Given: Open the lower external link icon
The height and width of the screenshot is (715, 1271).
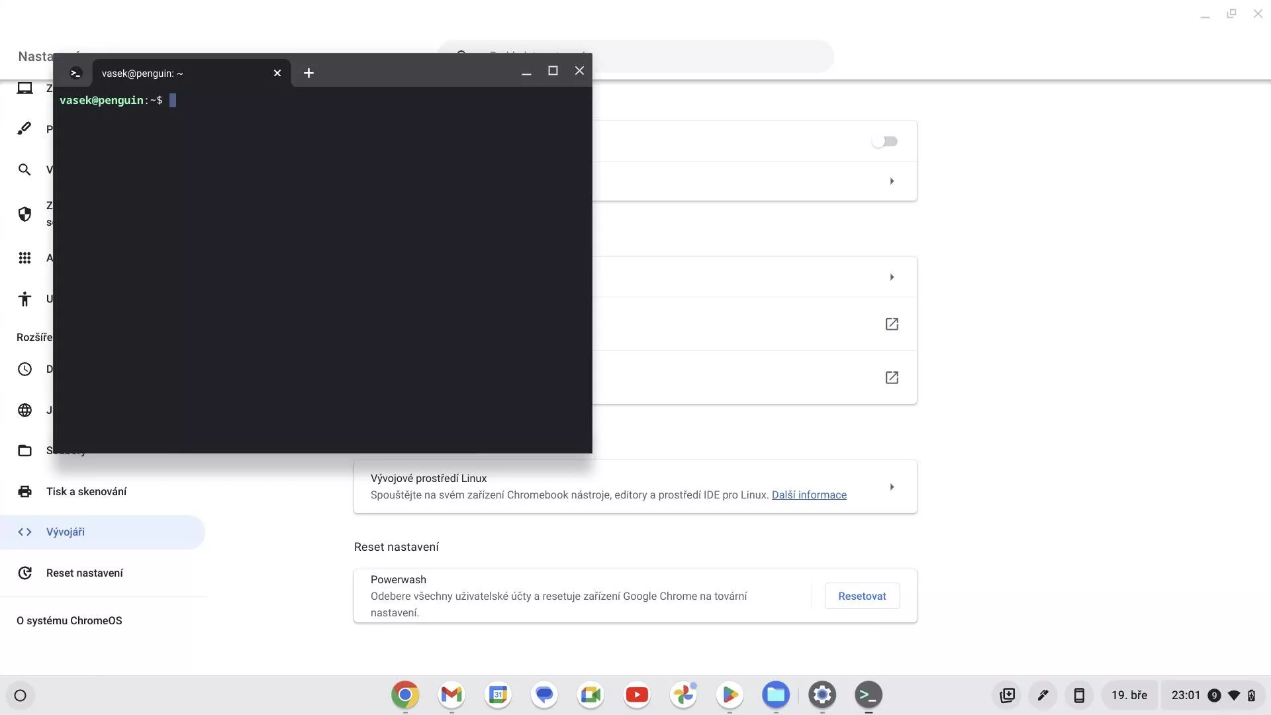Looking at the screenshot, I should pos(892,377).
